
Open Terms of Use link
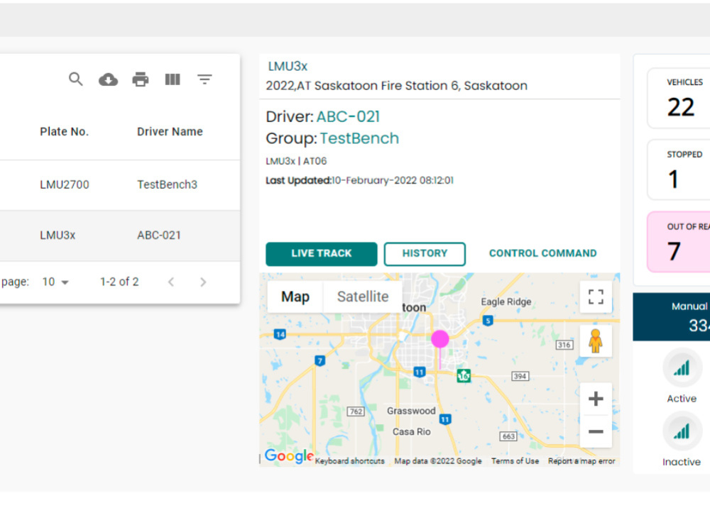pyautogui.click(x=515, y=461)
